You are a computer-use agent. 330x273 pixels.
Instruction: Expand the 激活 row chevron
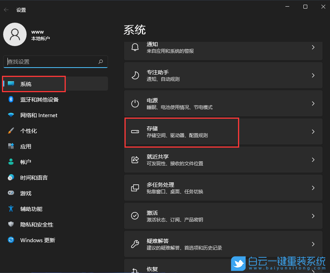point(313,216)
